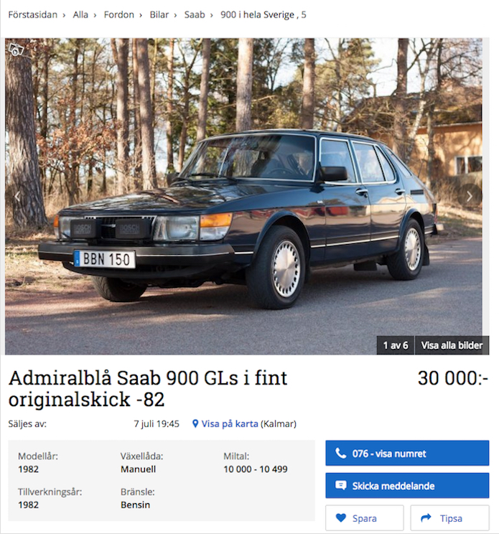Click the map pin icon by Visa på karta
This screenshot has width=499, height=534.
click(x=195, y=423)
